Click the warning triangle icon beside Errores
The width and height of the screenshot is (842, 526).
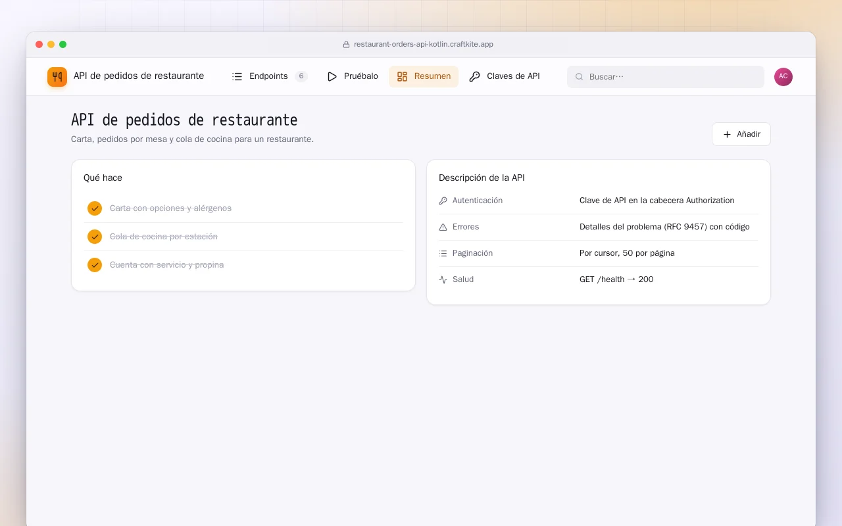pyautogui.click(x=443, y=227)
